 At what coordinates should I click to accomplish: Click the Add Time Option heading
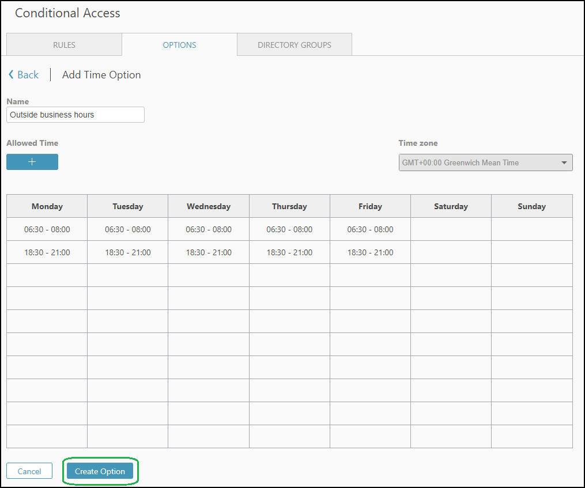point(101,75)
